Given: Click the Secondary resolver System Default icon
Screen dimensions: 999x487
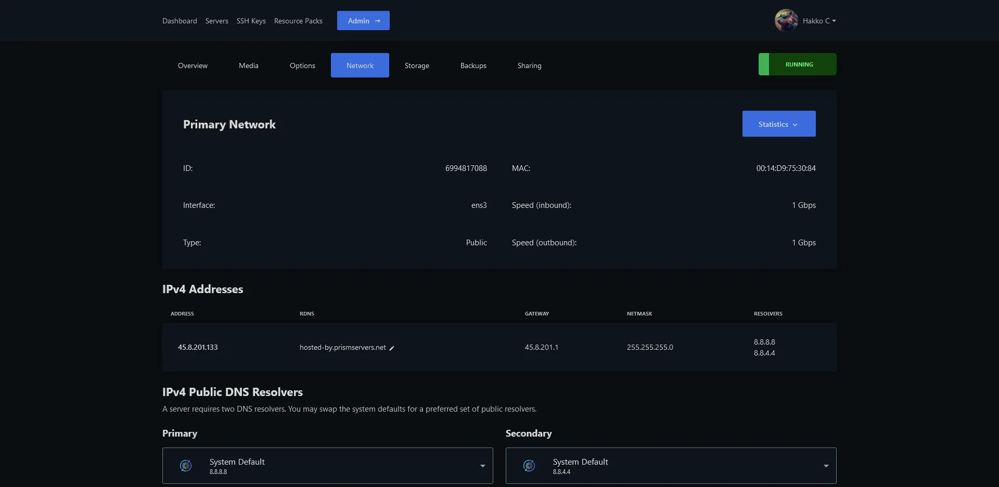Looking at the screenshot, I should point(529,466).
